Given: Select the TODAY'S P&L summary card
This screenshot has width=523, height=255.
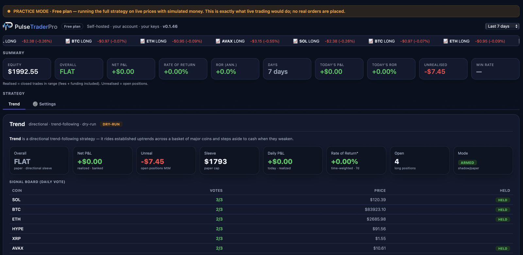Looking at the screenshot, I should point(339,69).
